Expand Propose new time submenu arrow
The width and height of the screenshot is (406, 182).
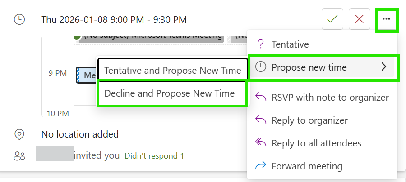click(x=384, y=67)
